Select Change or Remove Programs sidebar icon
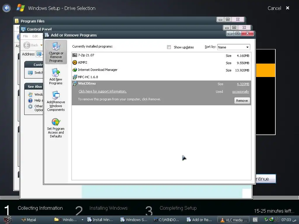The image size is (299, 224). click(x=56, y=52)
